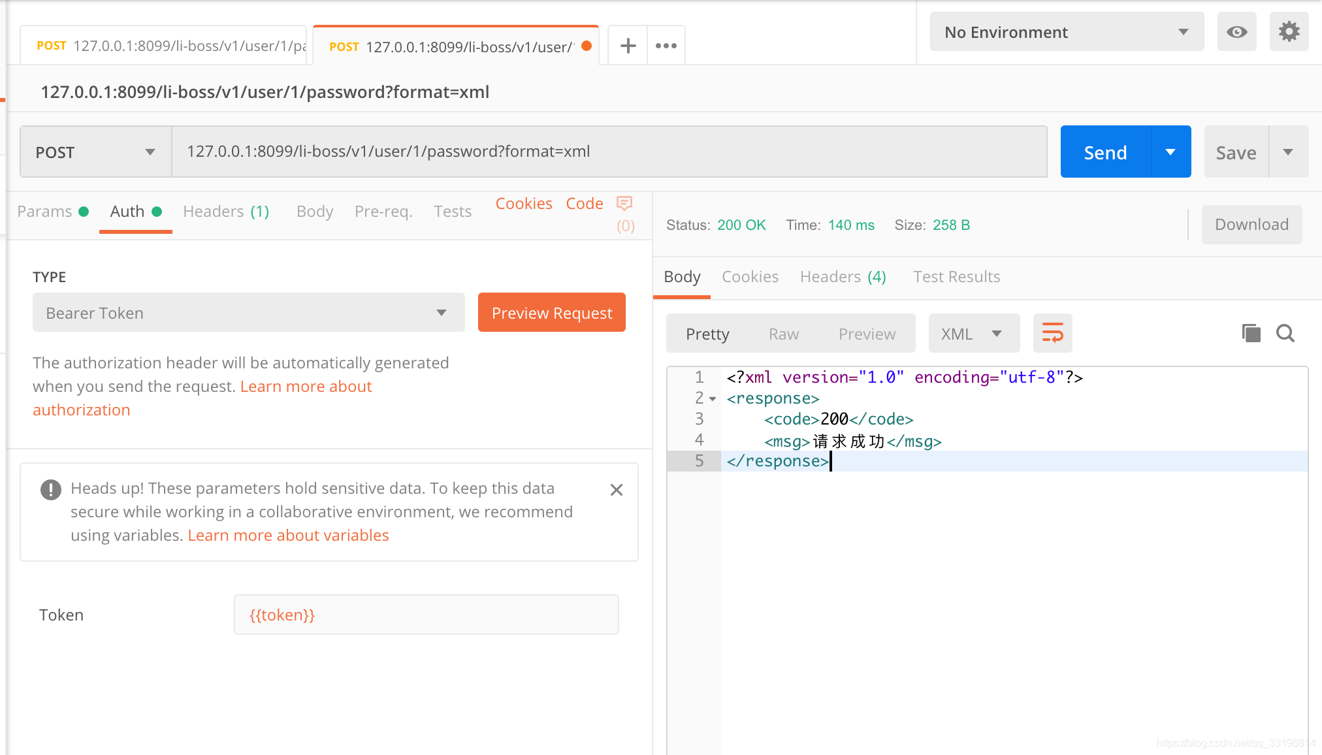
Task: Click the Preview Request button
Action: (552, 313)
